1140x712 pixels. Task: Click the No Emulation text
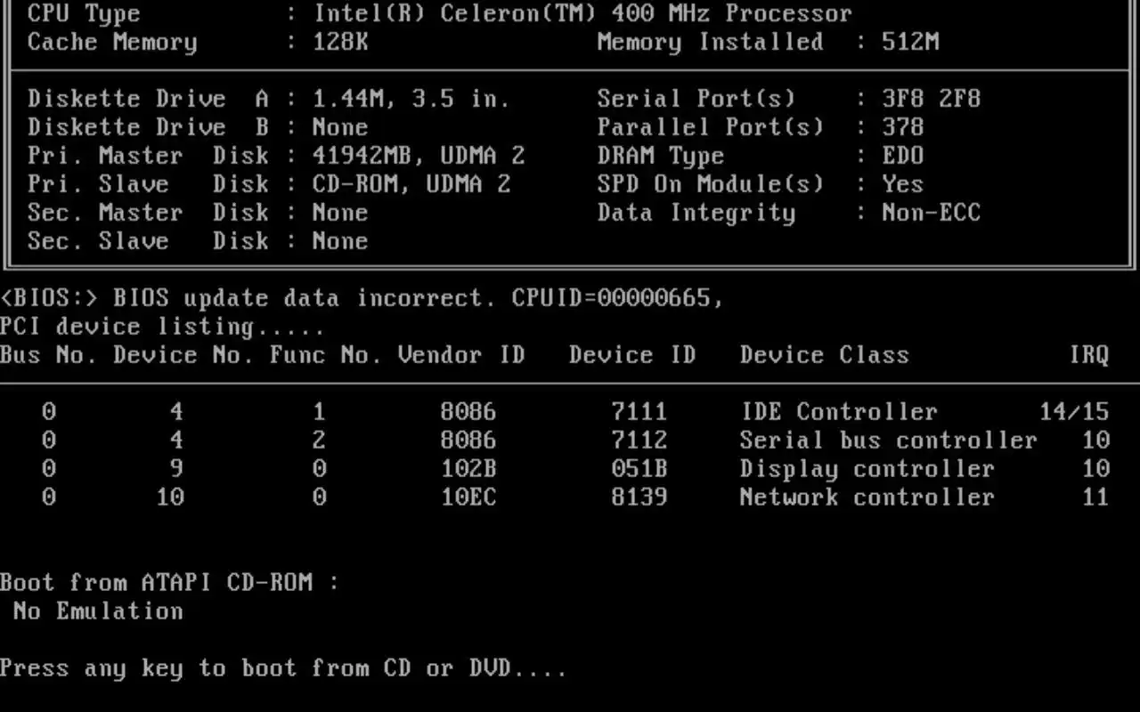pos(98,611)
